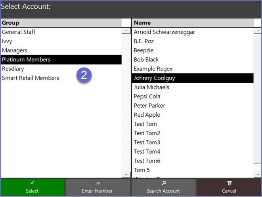This screenshot has width=262, height=197.
Task: Pick the Test Tom3 account
Action: (147, 142)
